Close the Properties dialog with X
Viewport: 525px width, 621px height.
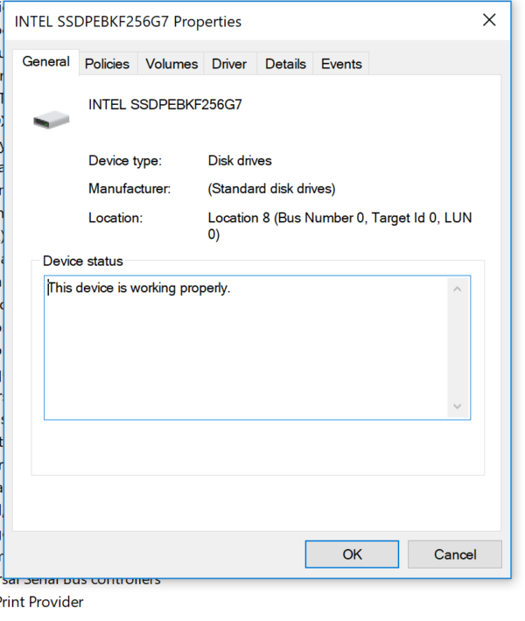489,20
